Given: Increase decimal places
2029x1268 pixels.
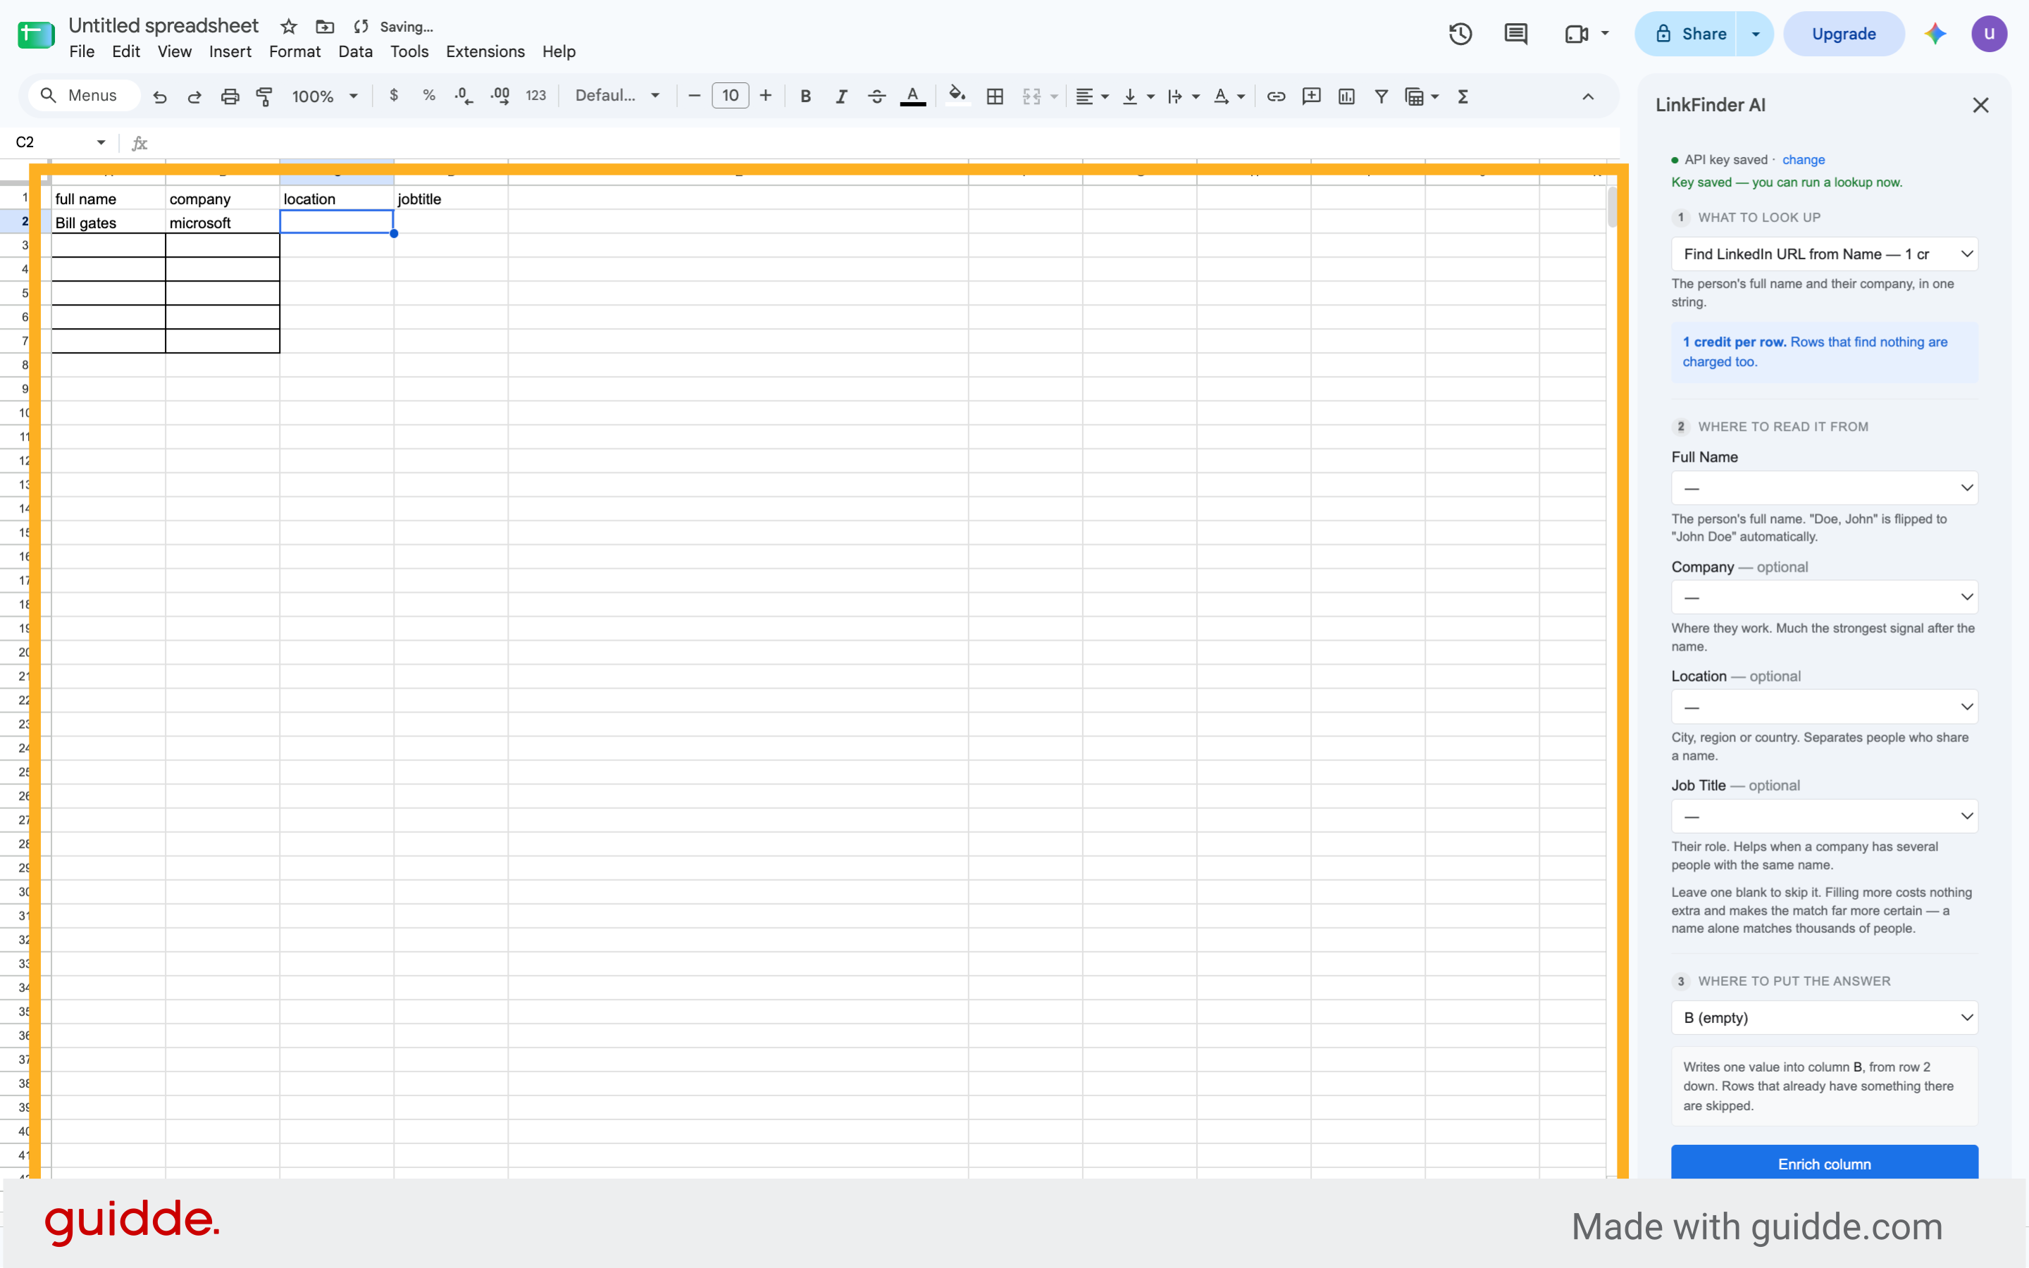Looking at the screenshot, I should [500, 96].
